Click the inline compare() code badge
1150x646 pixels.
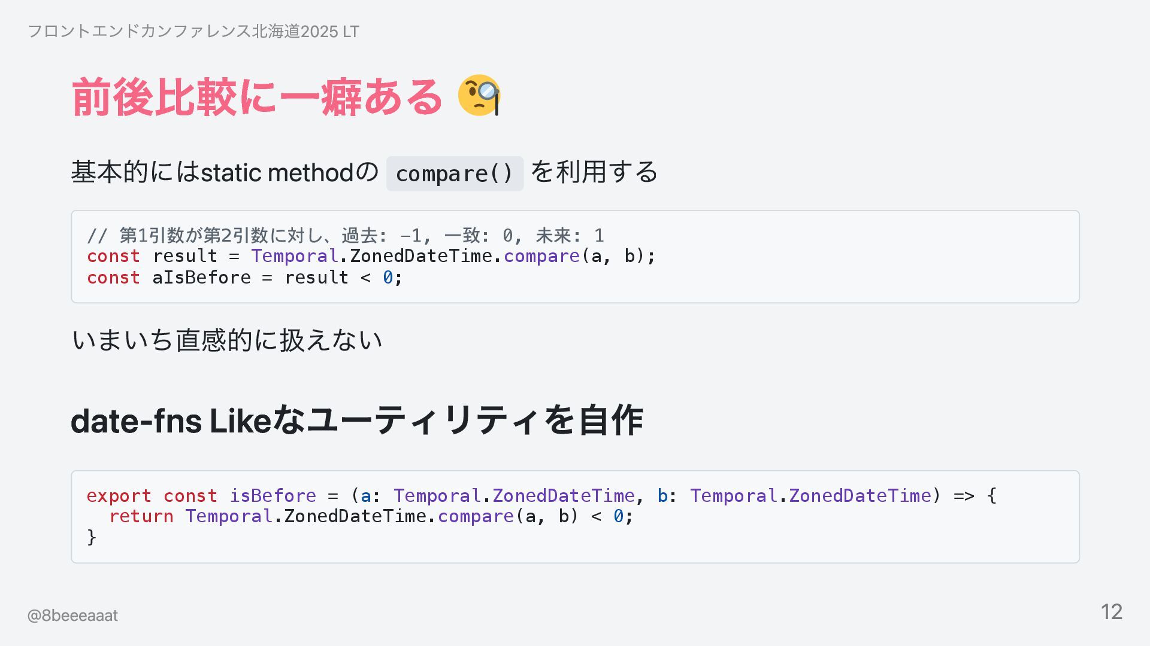coord(455,173)
